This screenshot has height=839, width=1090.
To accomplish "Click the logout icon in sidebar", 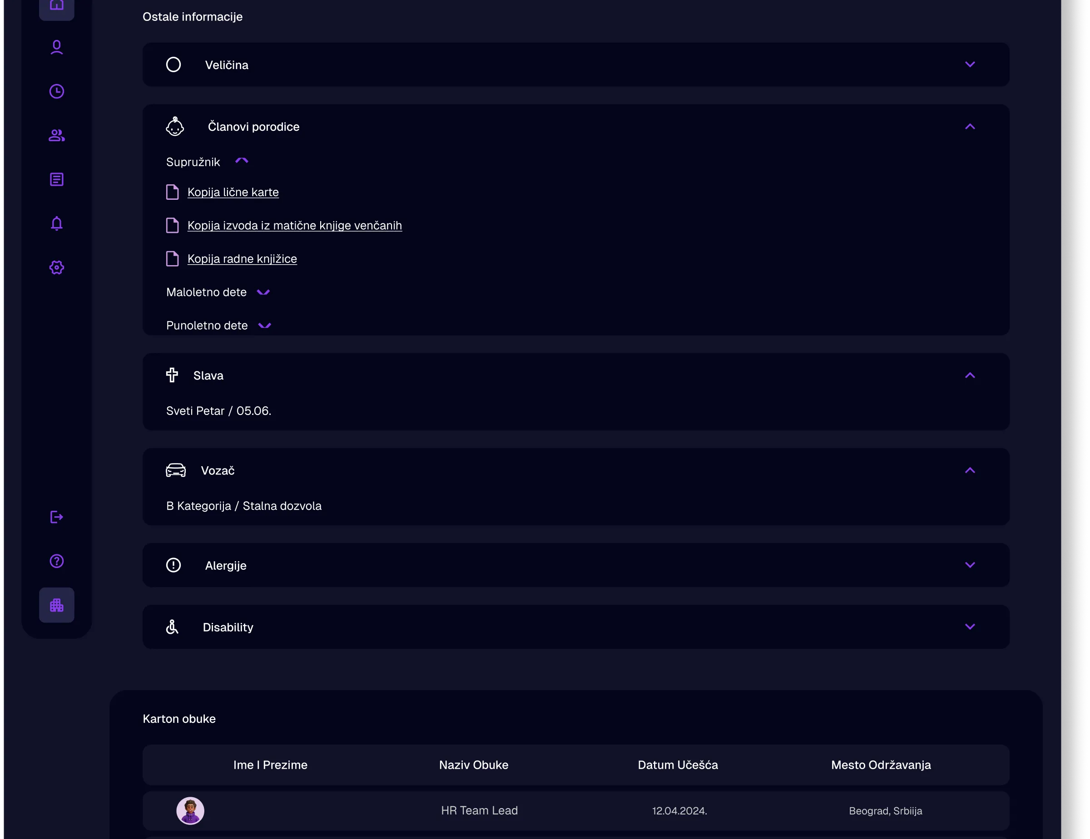I will [x=56, y=517].
